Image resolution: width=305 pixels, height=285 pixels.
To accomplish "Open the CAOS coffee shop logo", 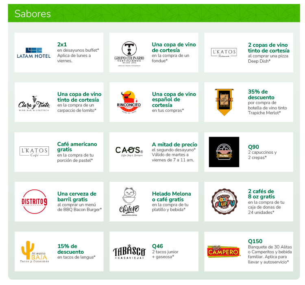I will [x=129, y=152].
